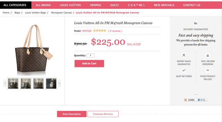Screen dimensions: 222x122
Task: Add the bag to cart
Action: tap(89, 63)
